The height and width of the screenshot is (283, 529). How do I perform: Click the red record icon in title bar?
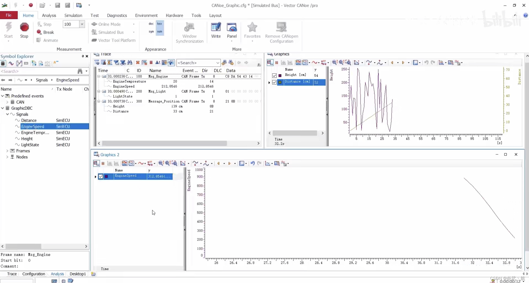31,5
